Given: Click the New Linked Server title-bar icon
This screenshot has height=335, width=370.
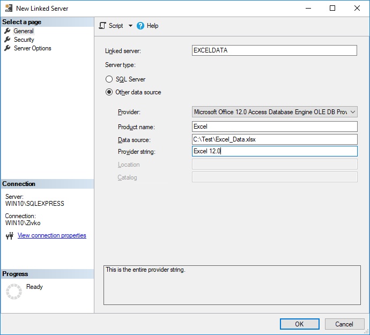Looking at the screenshot, I should (9, 8).
